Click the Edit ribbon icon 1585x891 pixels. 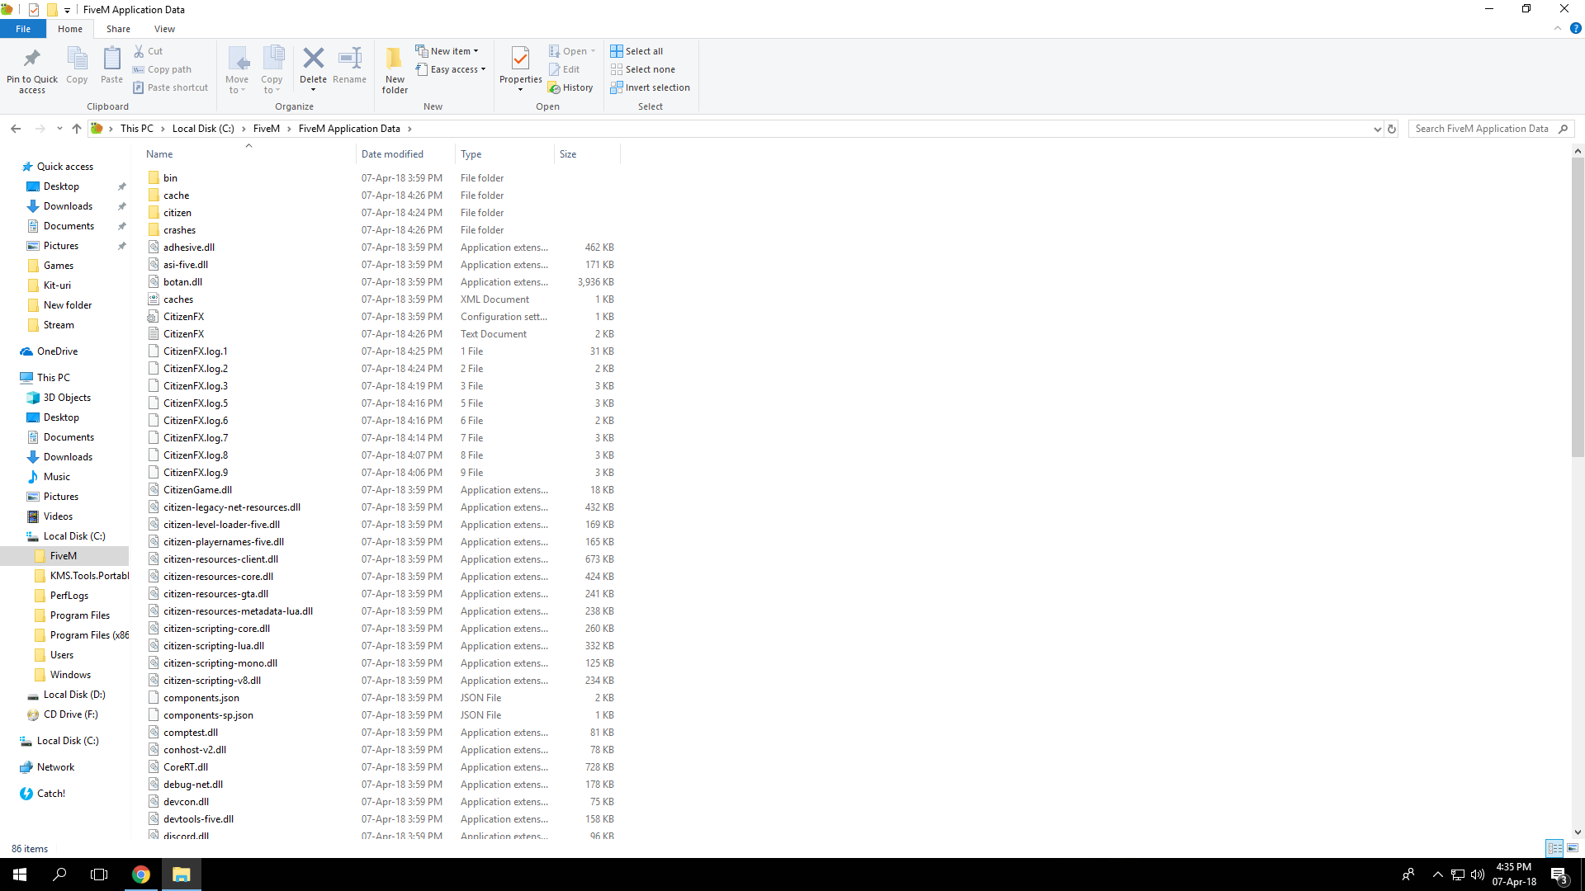pos(554,69)
